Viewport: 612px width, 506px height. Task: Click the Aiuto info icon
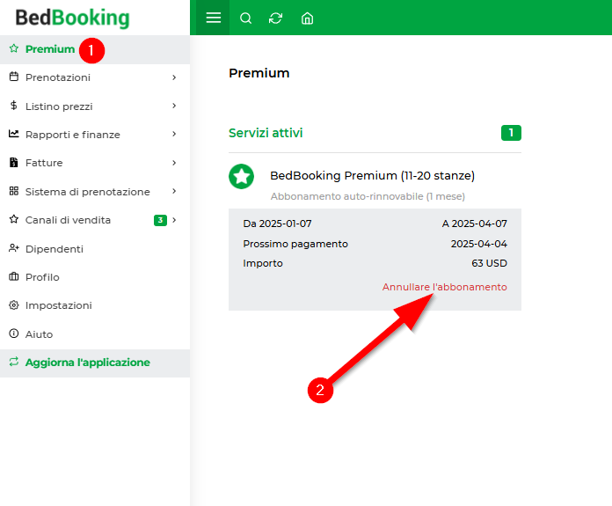[14, 334]
